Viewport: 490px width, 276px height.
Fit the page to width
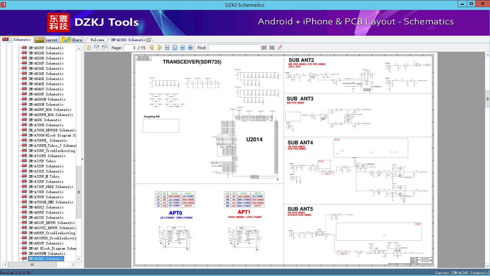pos(167,48)
